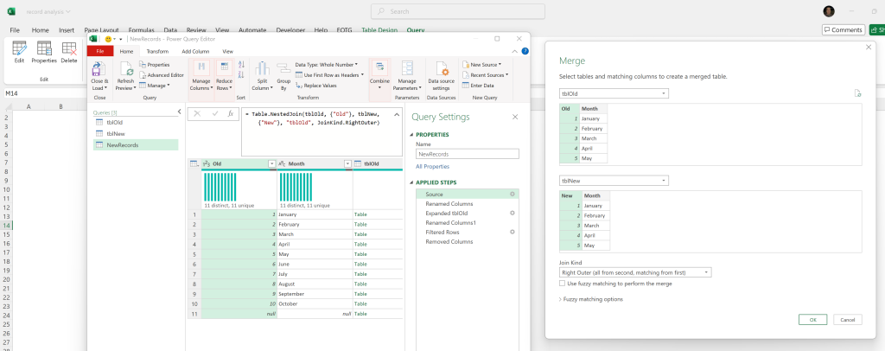Viewport: 885px width, 351px height.
Task: Open Advanced Editor in Query group
Action: click(x=162, y=74)
